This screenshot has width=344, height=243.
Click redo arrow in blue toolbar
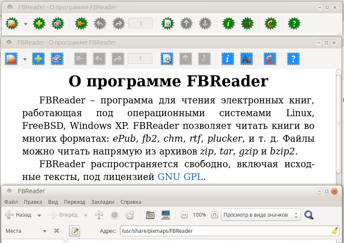(x=118, y=59)
